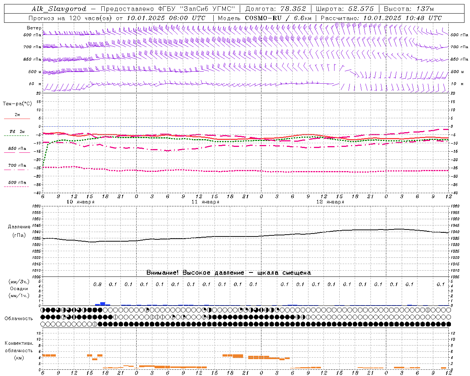
Task: Click the 850 гПа temperature legend entry
Action: click(x=17, y=149)
